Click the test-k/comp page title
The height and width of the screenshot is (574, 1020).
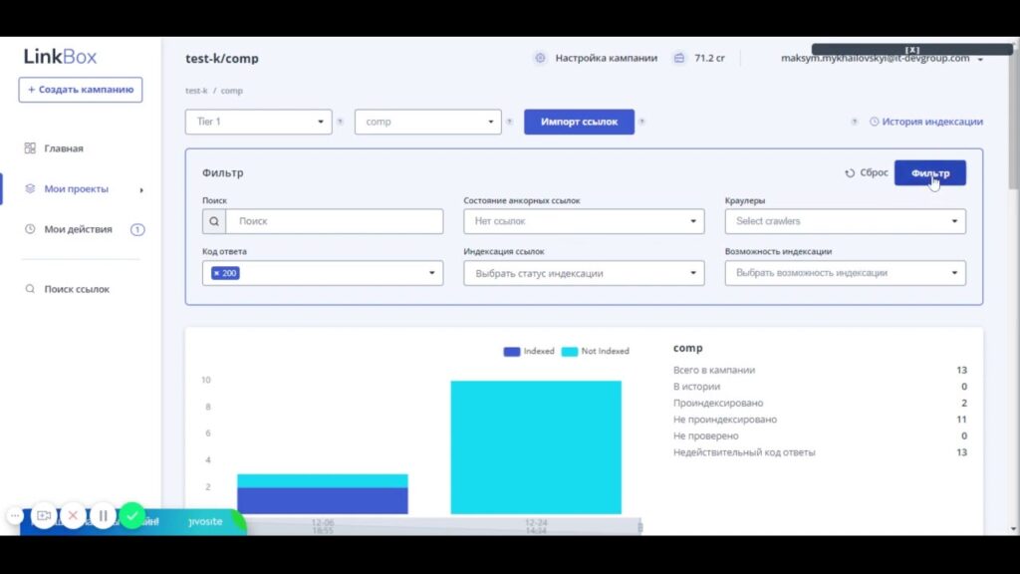222,59
